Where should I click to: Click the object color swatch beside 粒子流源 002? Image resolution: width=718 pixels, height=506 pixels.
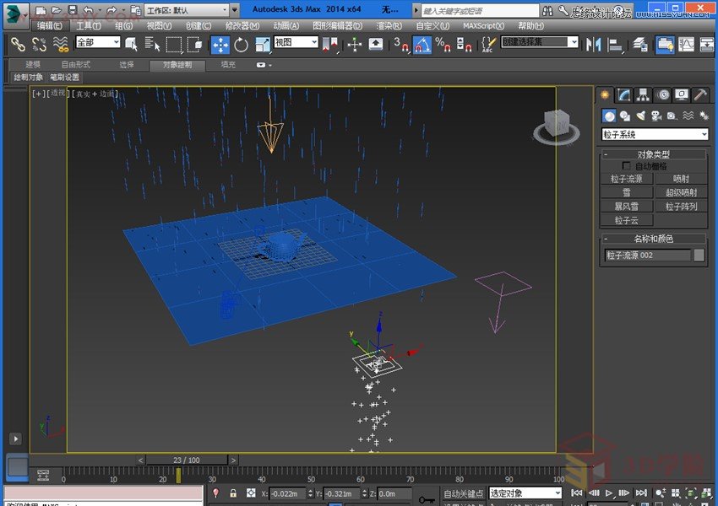[699, 254]
